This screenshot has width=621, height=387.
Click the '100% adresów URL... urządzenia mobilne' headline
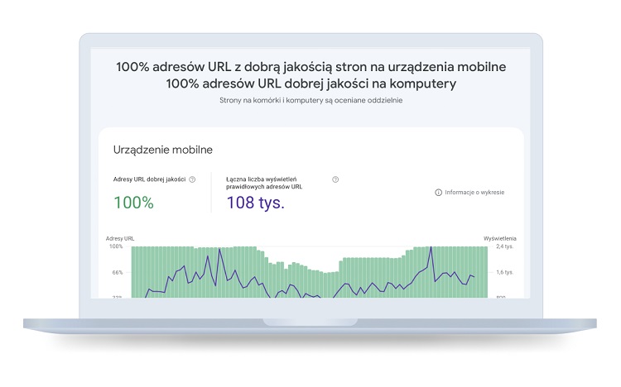coord(310,66)
